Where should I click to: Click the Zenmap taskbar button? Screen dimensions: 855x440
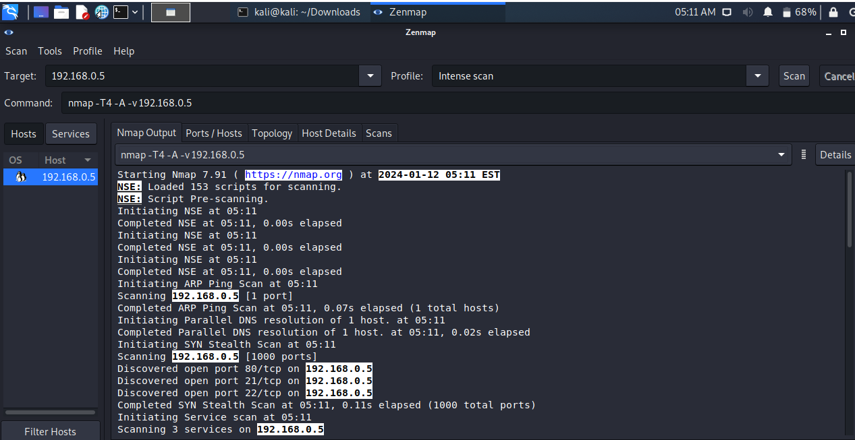tap(437, 12)
